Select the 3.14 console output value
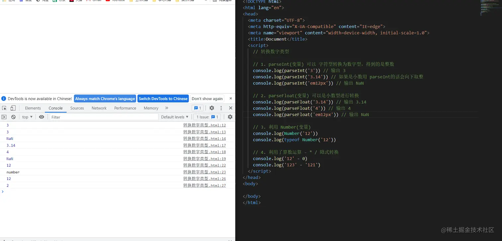This screenshot has width=502, height=241. (x=11, y=146)
